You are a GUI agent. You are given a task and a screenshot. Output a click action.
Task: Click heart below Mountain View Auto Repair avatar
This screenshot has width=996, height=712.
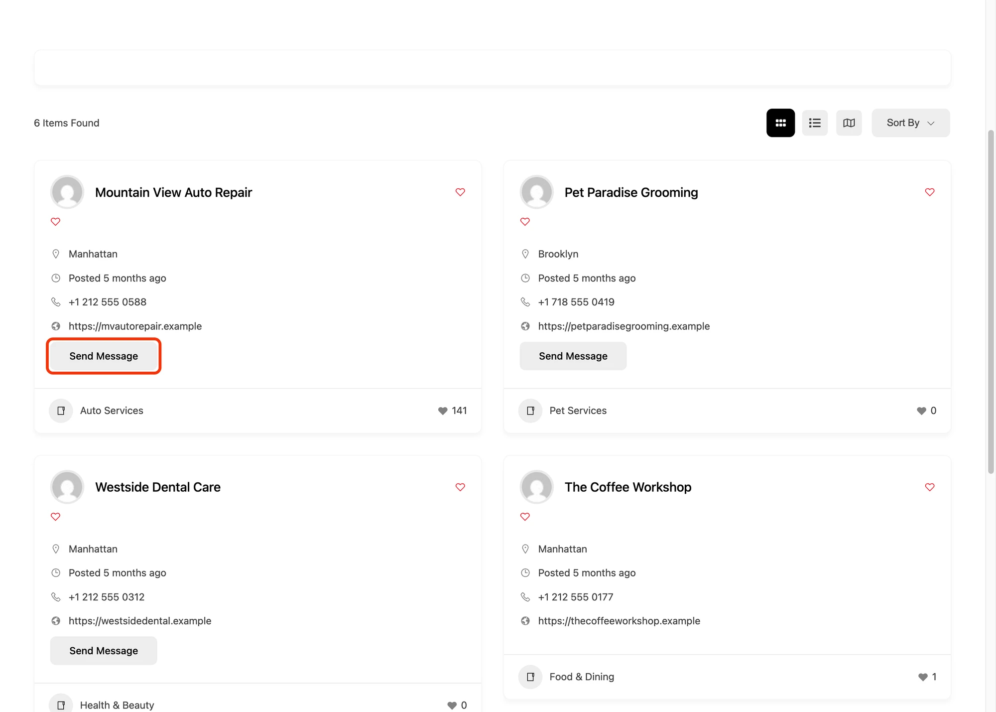click(x=55, y=221)
